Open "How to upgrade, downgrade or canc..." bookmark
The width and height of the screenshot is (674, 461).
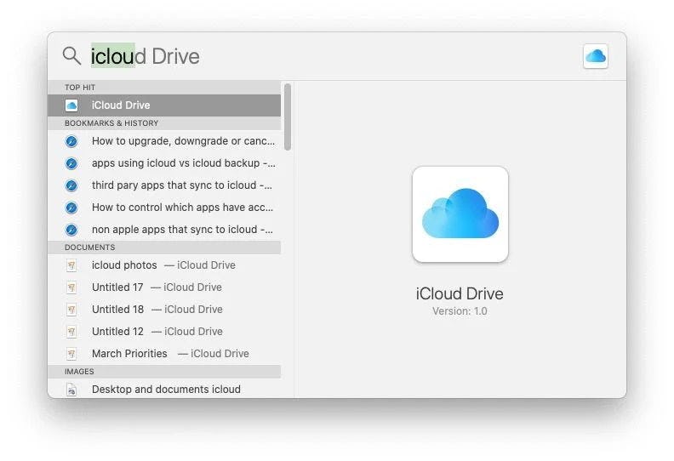(163, 141)
